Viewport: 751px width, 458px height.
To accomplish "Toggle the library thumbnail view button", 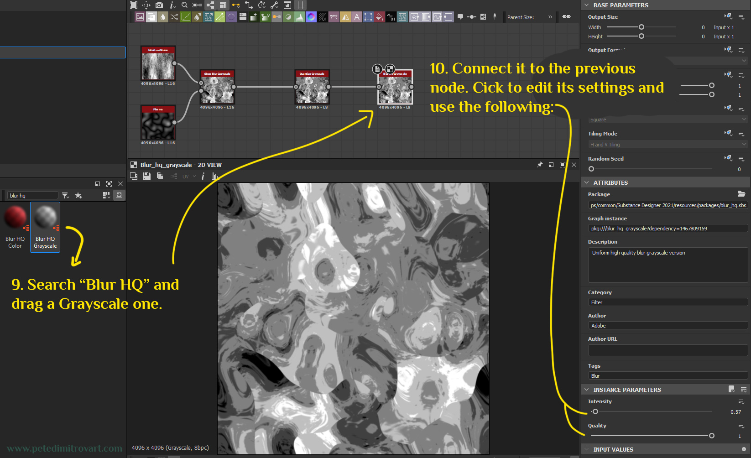I will [119, 195].
